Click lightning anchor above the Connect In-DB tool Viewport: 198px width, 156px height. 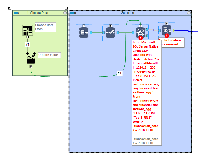point(84,26)
